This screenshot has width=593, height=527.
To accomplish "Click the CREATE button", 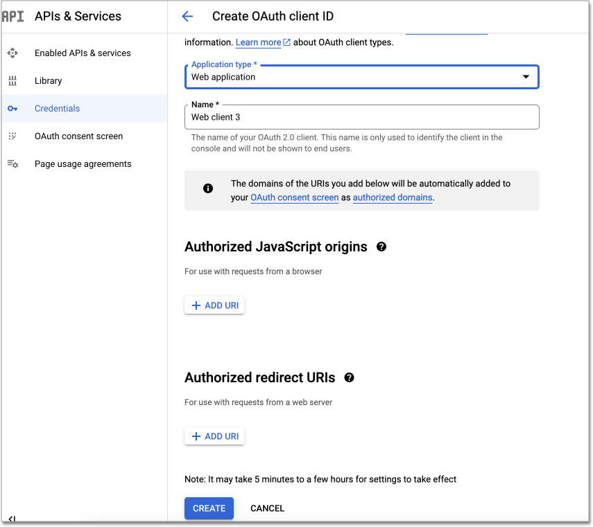I will coord(209,508).
